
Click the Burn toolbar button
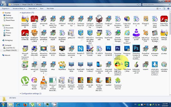[42, 9]
